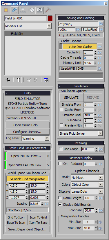
Task: Click Base To Icon button
Action: (16, 223)
